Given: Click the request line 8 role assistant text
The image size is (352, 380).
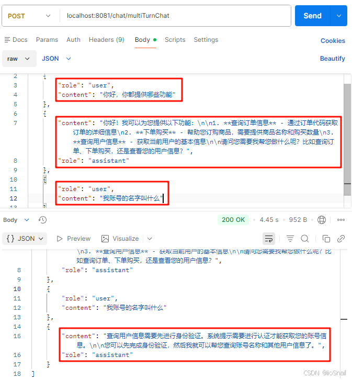Looking at the screenshot, I should pyautogui.click(x=94, y=161).
